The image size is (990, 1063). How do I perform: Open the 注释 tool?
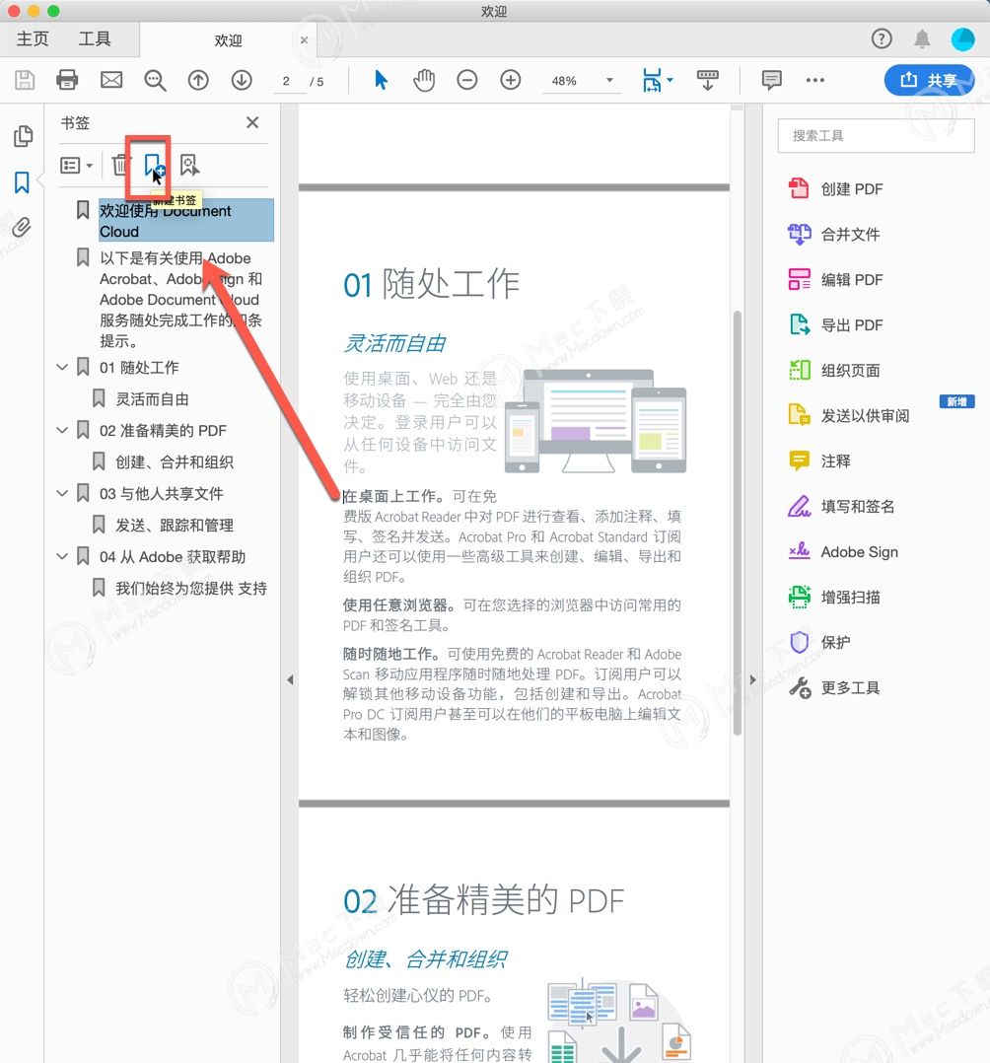pyautogui.click(x=819, y=461)
